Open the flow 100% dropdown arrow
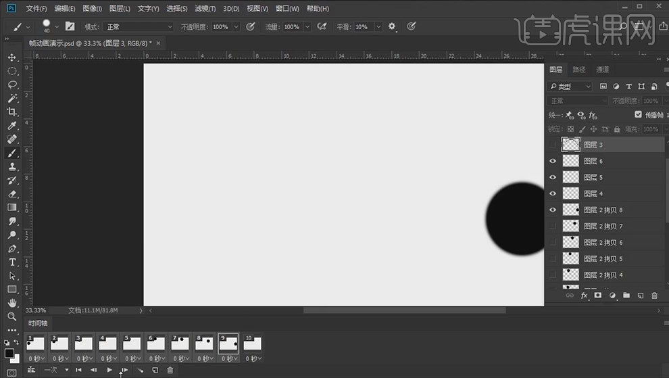This screenshot has width=669, height=378. [x=307, y=27]
